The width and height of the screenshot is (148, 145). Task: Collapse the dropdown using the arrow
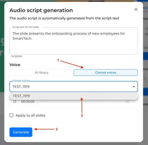point(134,86)
